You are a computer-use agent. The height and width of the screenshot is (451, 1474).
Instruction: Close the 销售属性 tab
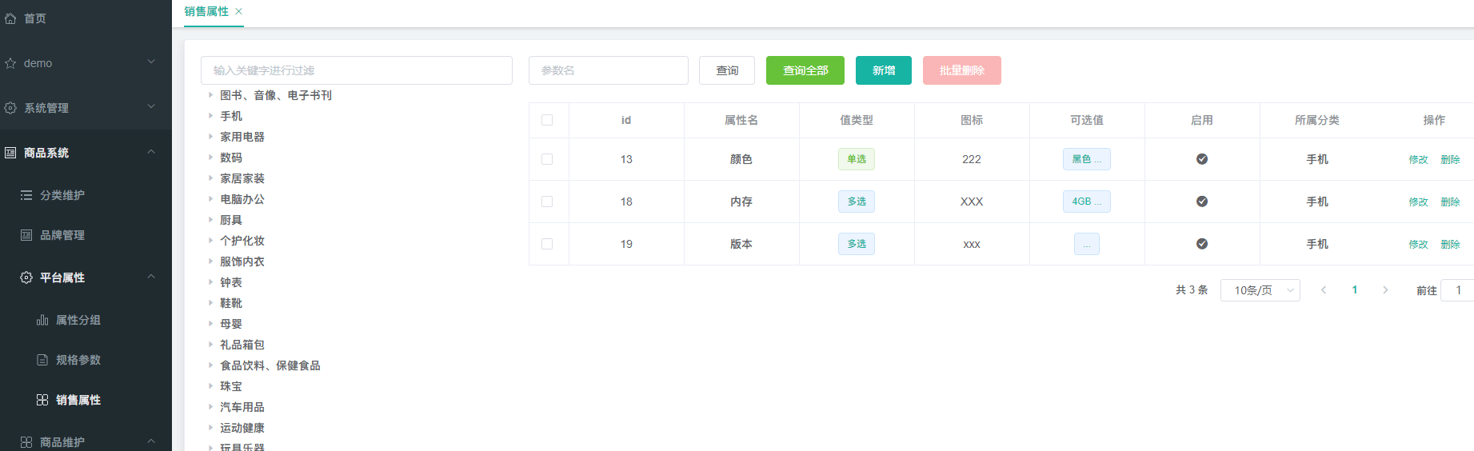tap(238, 11)
